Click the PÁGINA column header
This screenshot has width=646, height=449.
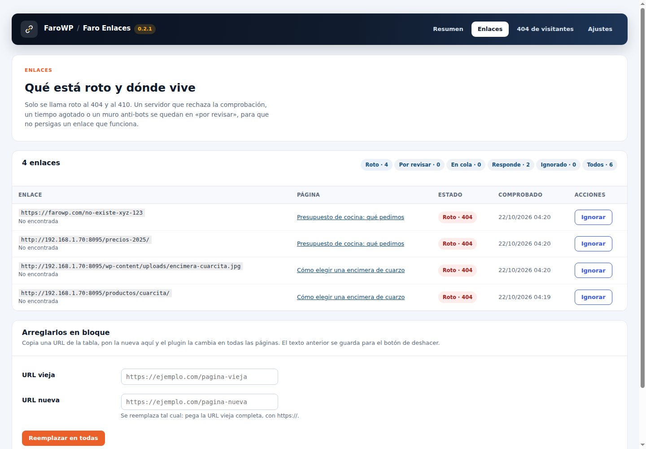308,195
